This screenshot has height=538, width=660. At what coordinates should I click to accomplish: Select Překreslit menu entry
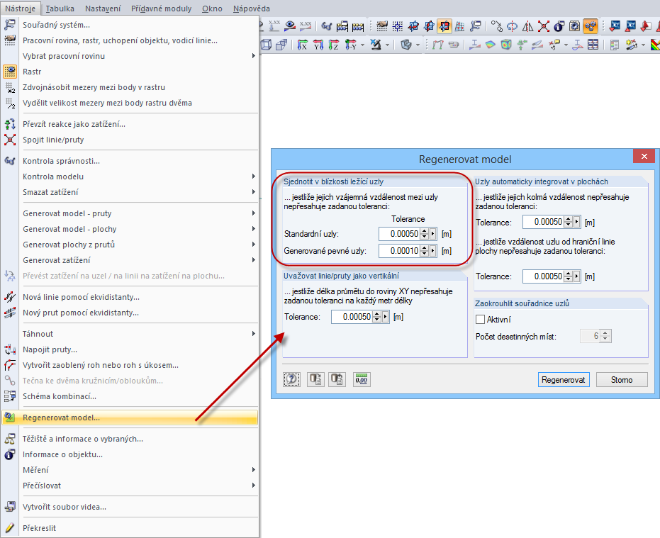130,528
